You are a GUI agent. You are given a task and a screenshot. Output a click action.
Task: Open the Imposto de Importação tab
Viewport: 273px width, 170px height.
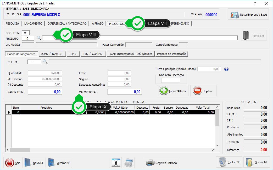(x=171, y=54)
